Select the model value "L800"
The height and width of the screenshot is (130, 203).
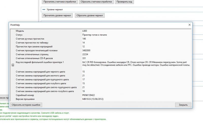[84, 31]
